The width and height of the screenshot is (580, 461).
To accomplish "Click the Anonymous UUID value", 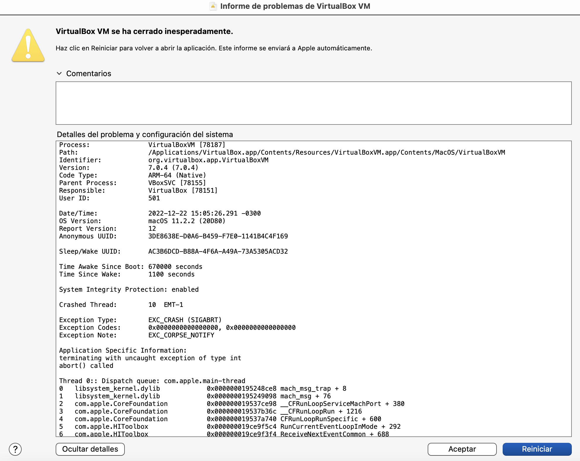I will tap(218, 236).
